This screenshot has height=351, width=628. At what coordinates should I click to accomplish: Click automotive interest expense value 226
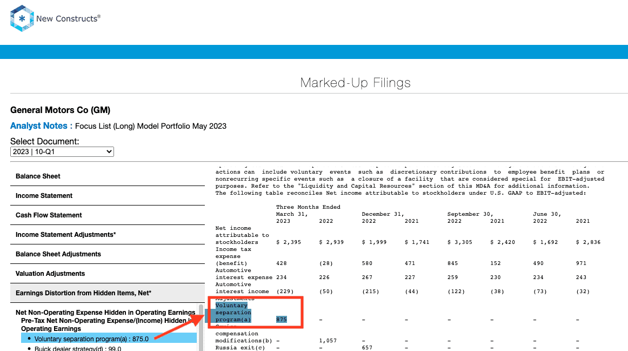324,277
